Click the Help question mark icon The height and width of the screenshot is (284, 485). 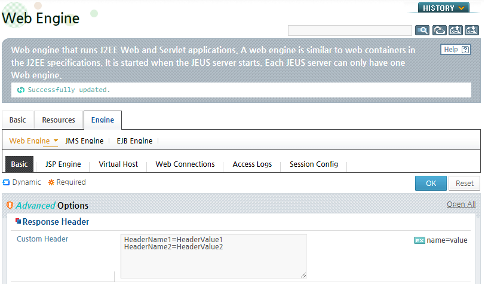[465, 50]
